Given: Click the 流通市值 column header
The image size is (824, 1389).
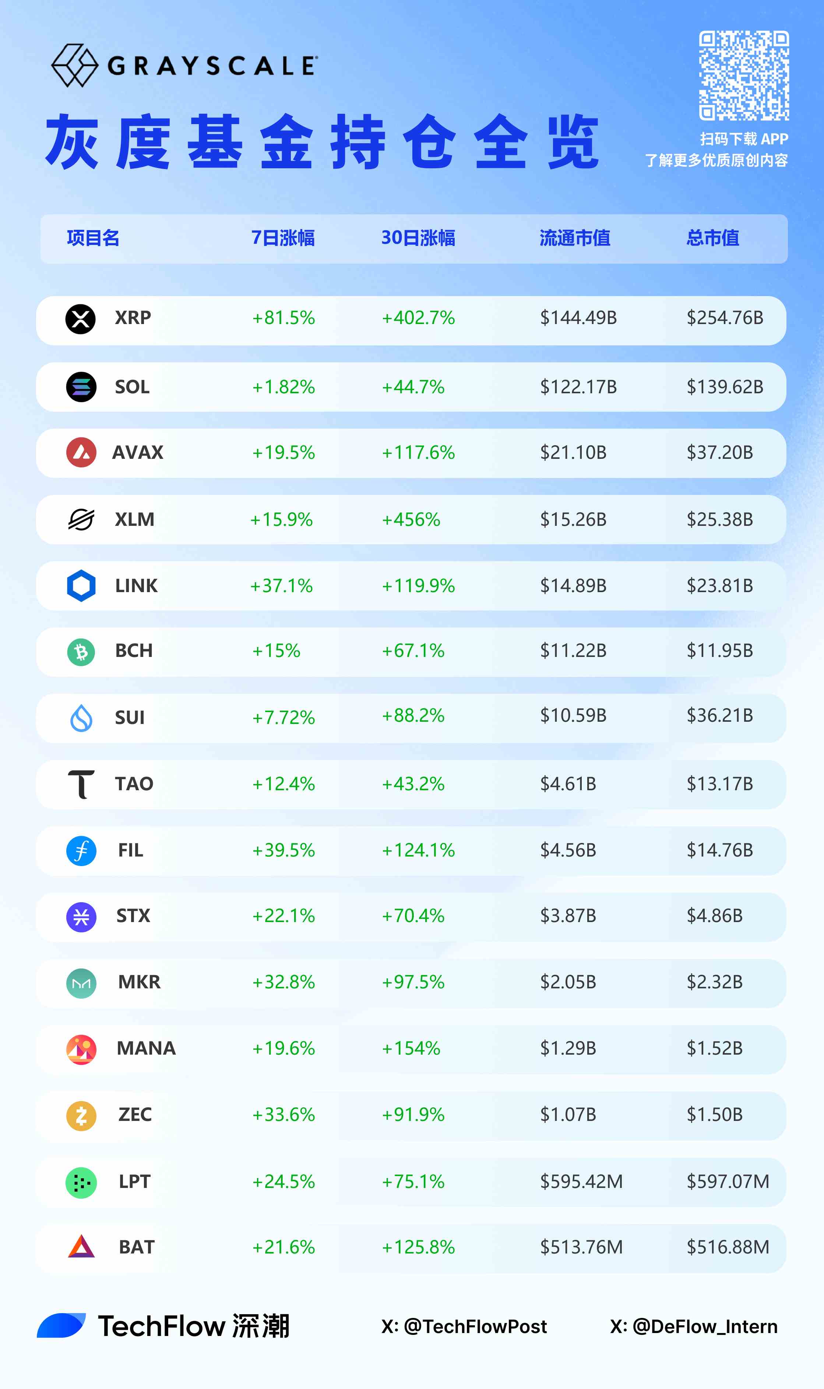Looking at the screenshot, I should tap(575, 238).
